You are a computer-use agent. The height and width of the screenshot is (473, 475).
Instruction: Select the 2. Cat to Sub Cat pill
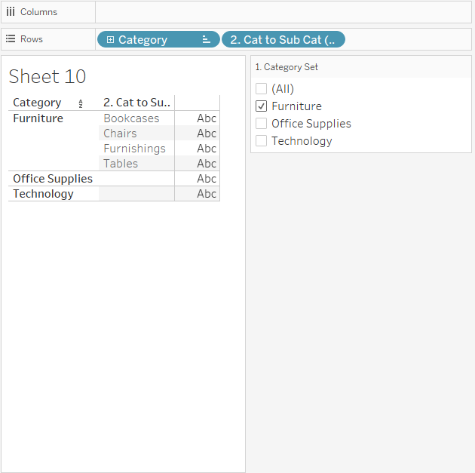coord(283,40)
